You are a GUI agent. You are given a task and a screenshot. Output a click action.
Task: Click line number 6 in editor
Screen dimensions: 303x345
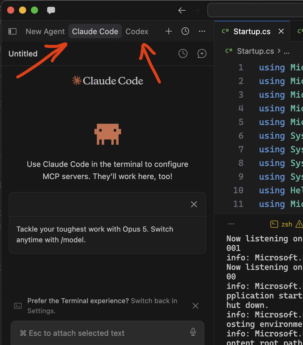coord(241,135)
